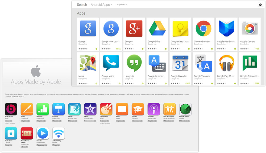Open the AirPort Utility app icon
The width and height of the screenshot is (266, 153).
tap(59, 133)
